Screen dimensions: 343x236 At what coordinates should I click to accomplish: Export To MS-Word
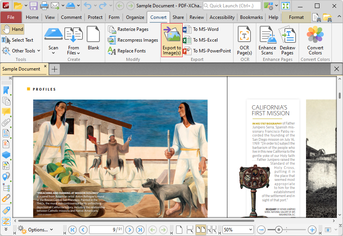click(201, 29)
